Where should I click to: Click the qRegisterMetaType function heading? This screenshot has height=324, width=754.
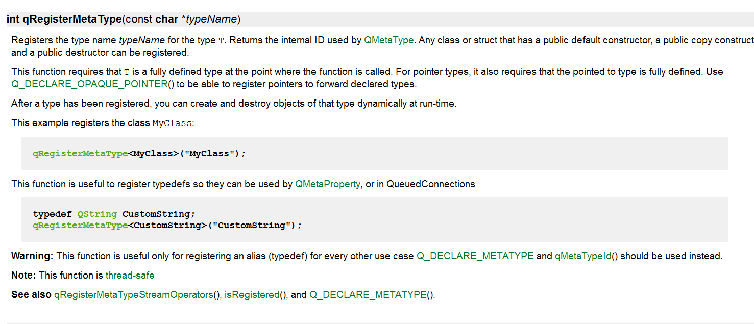pyautogui.click(x=71, y=19)
